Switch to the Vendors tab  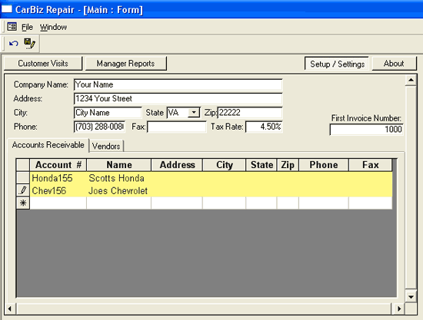[x=106, y=146]
